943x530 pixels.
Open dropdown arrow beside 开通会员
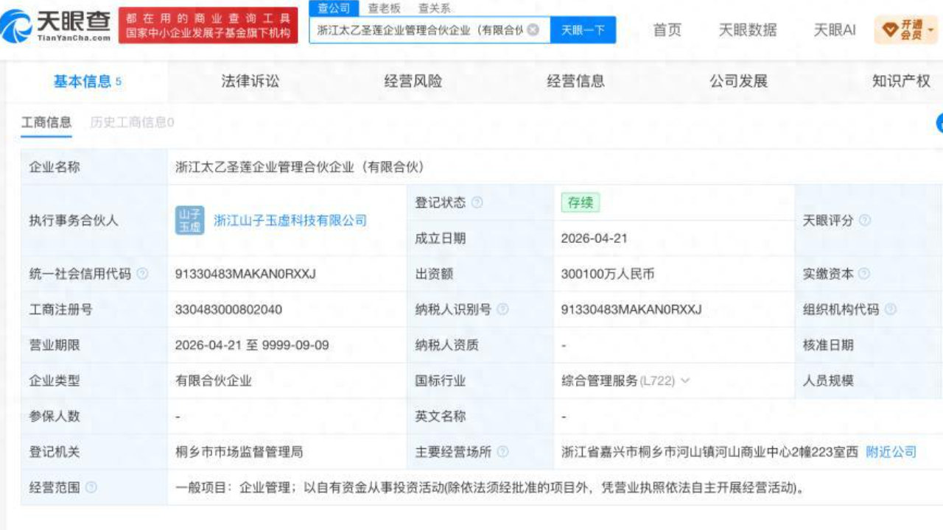[x=930, y=30]
